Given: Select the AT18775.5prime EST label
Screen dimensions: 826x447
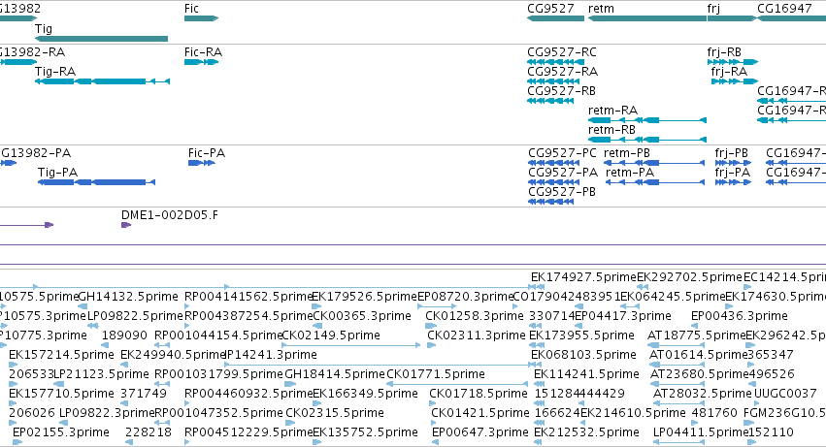Looking at the screenshot, I should (x=696, y=335).
